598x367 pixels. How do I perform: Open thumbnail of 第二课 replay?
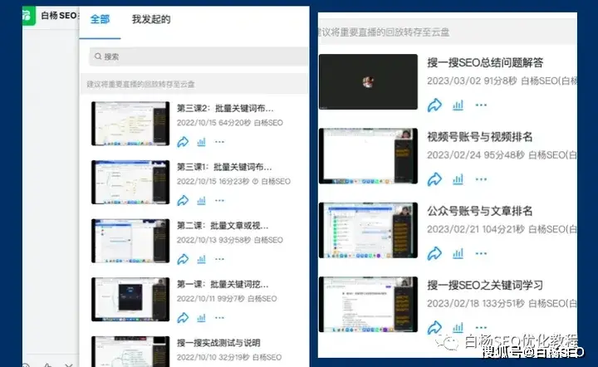click(130, 241)
